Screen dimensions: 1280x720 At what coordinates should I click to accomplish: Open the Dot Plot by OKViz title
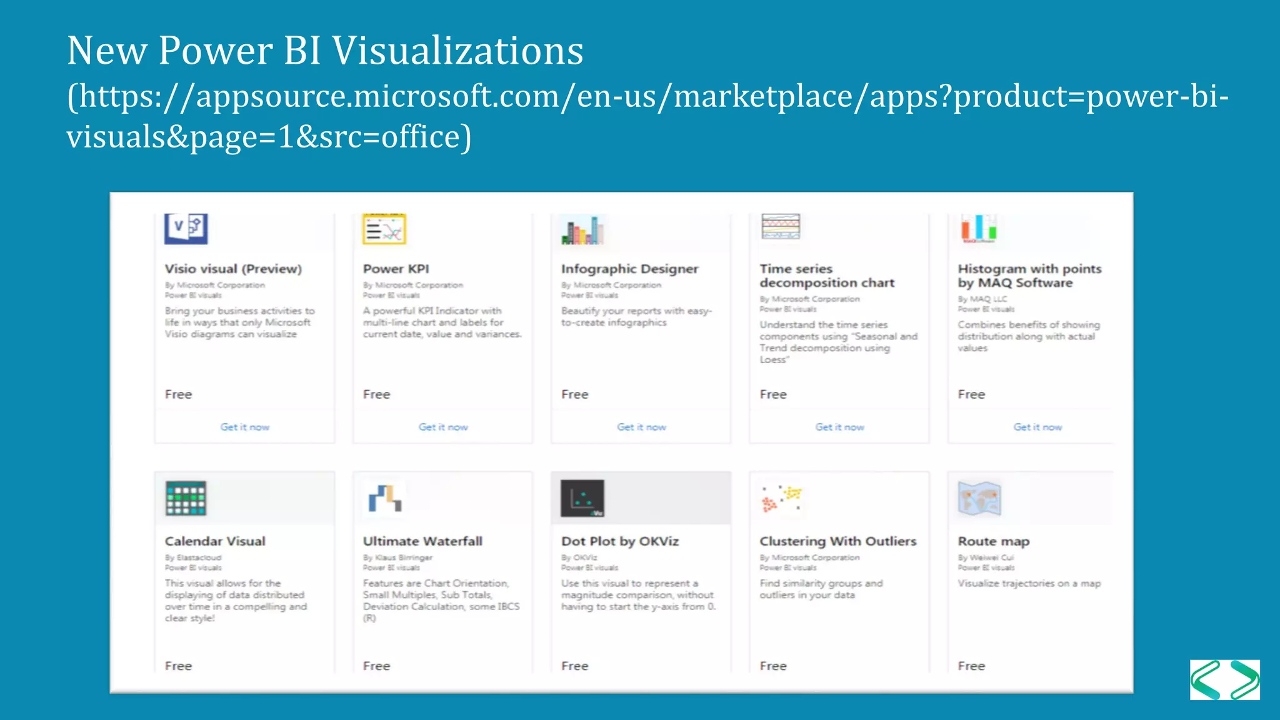click(620, 541)
